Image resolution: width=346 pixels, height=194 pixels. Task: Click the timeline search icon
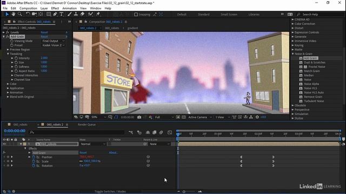(32, 132)
